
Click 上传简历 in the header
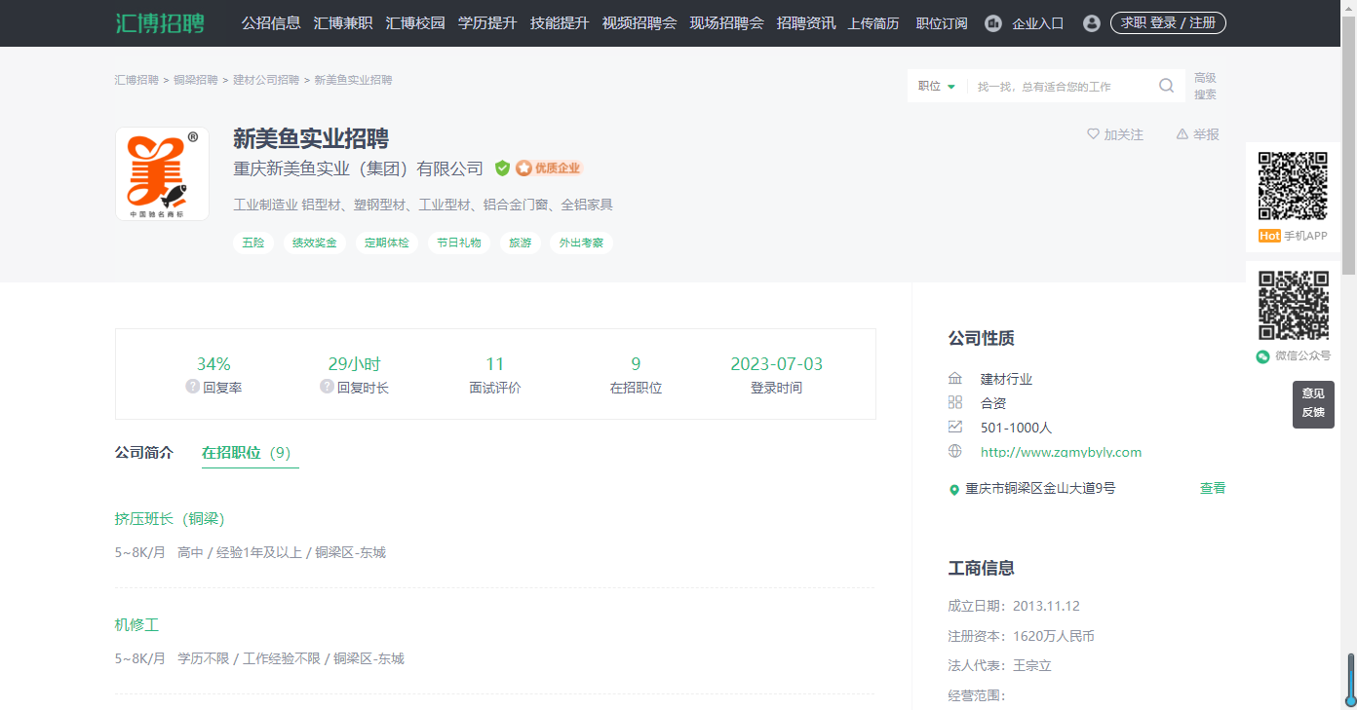873,23
